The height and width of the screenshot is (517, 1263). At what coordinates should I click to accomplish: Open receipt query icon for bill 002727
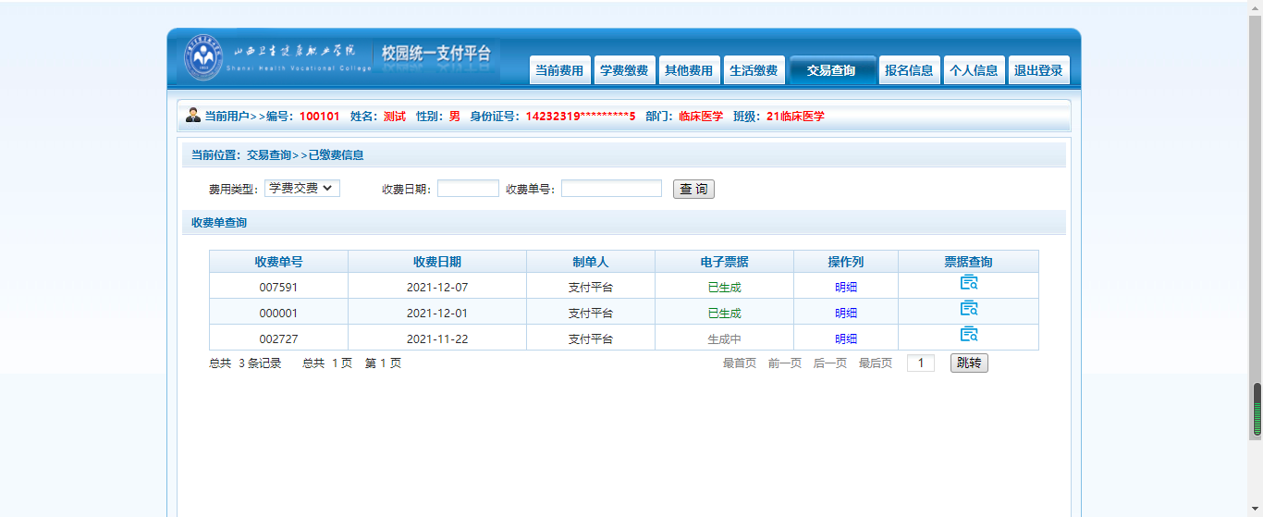pyautogui.click(x=968, y=335)
